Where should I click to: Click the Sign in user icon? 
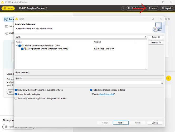pos(167,8)
